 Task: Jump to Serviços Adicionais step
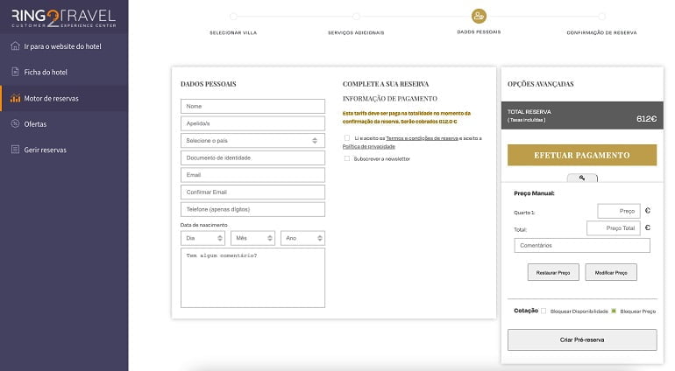click(356, 16)
